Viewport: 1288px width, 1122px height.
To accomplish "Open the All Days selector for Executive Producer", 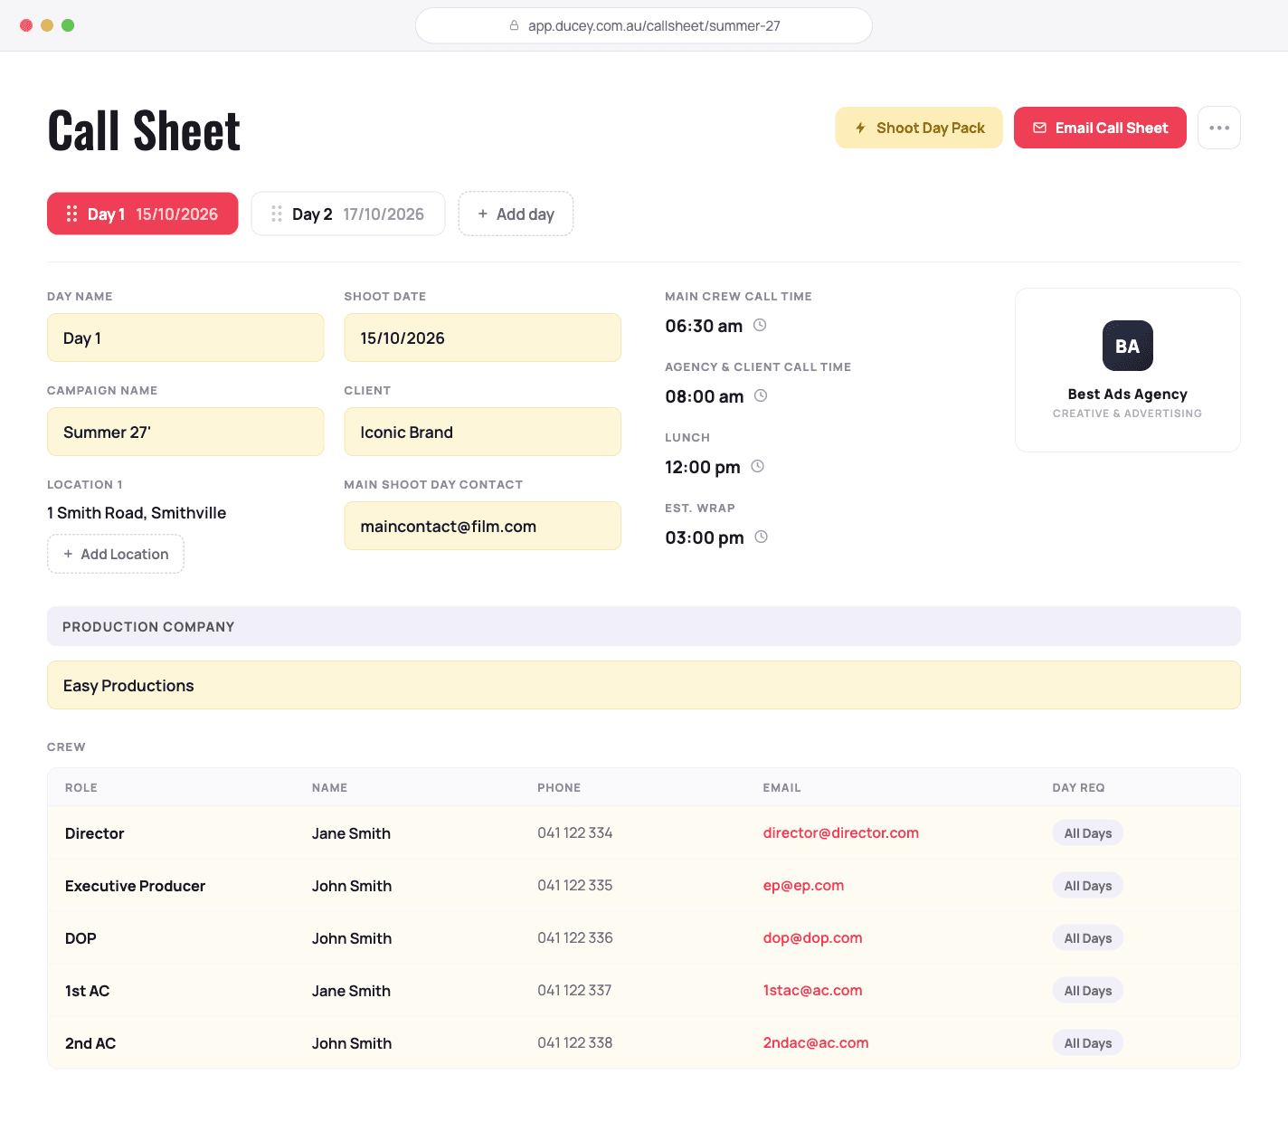I will pyautogui.click(x=1088, y=886).
